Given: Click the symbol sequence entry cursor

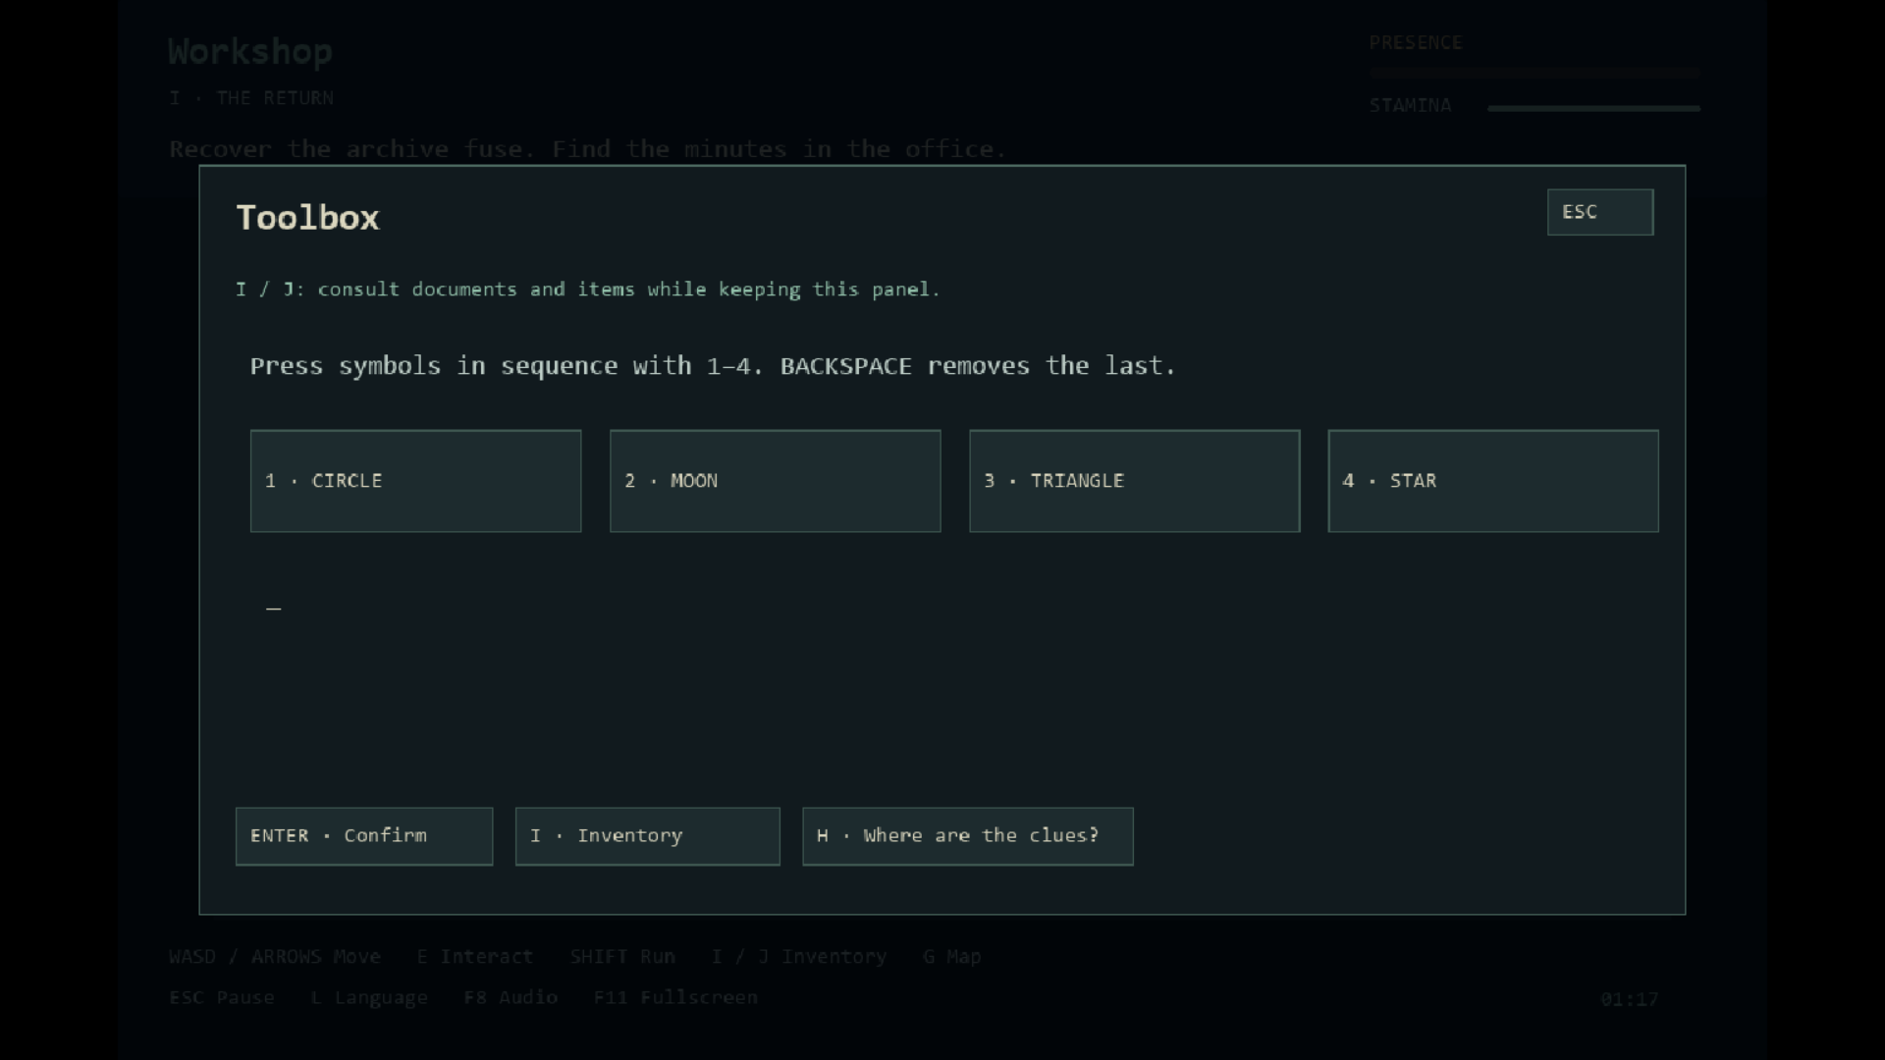Looking at the screenshot, I should point(274,609).
